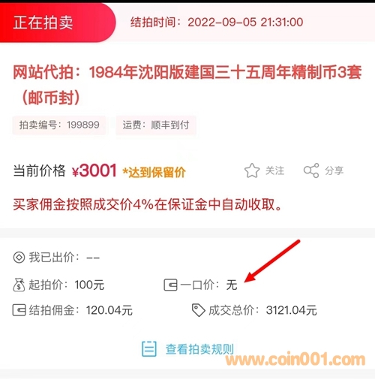The height and width of the screenshot is (380, 375).
Task: Tap the price tag icon by 成交总价
Action: tap(199, 310)
